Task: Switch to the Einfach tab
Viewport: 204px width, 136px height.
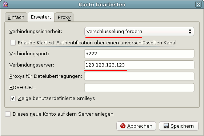Action: click(16, 17)
